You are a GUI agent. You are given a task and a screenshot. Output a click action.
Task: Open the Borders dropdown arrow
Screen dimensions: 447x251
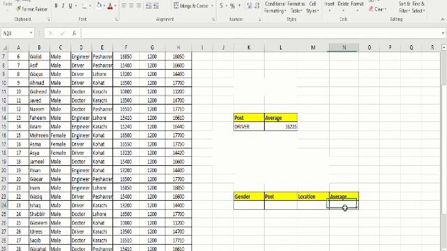point(90,6)
